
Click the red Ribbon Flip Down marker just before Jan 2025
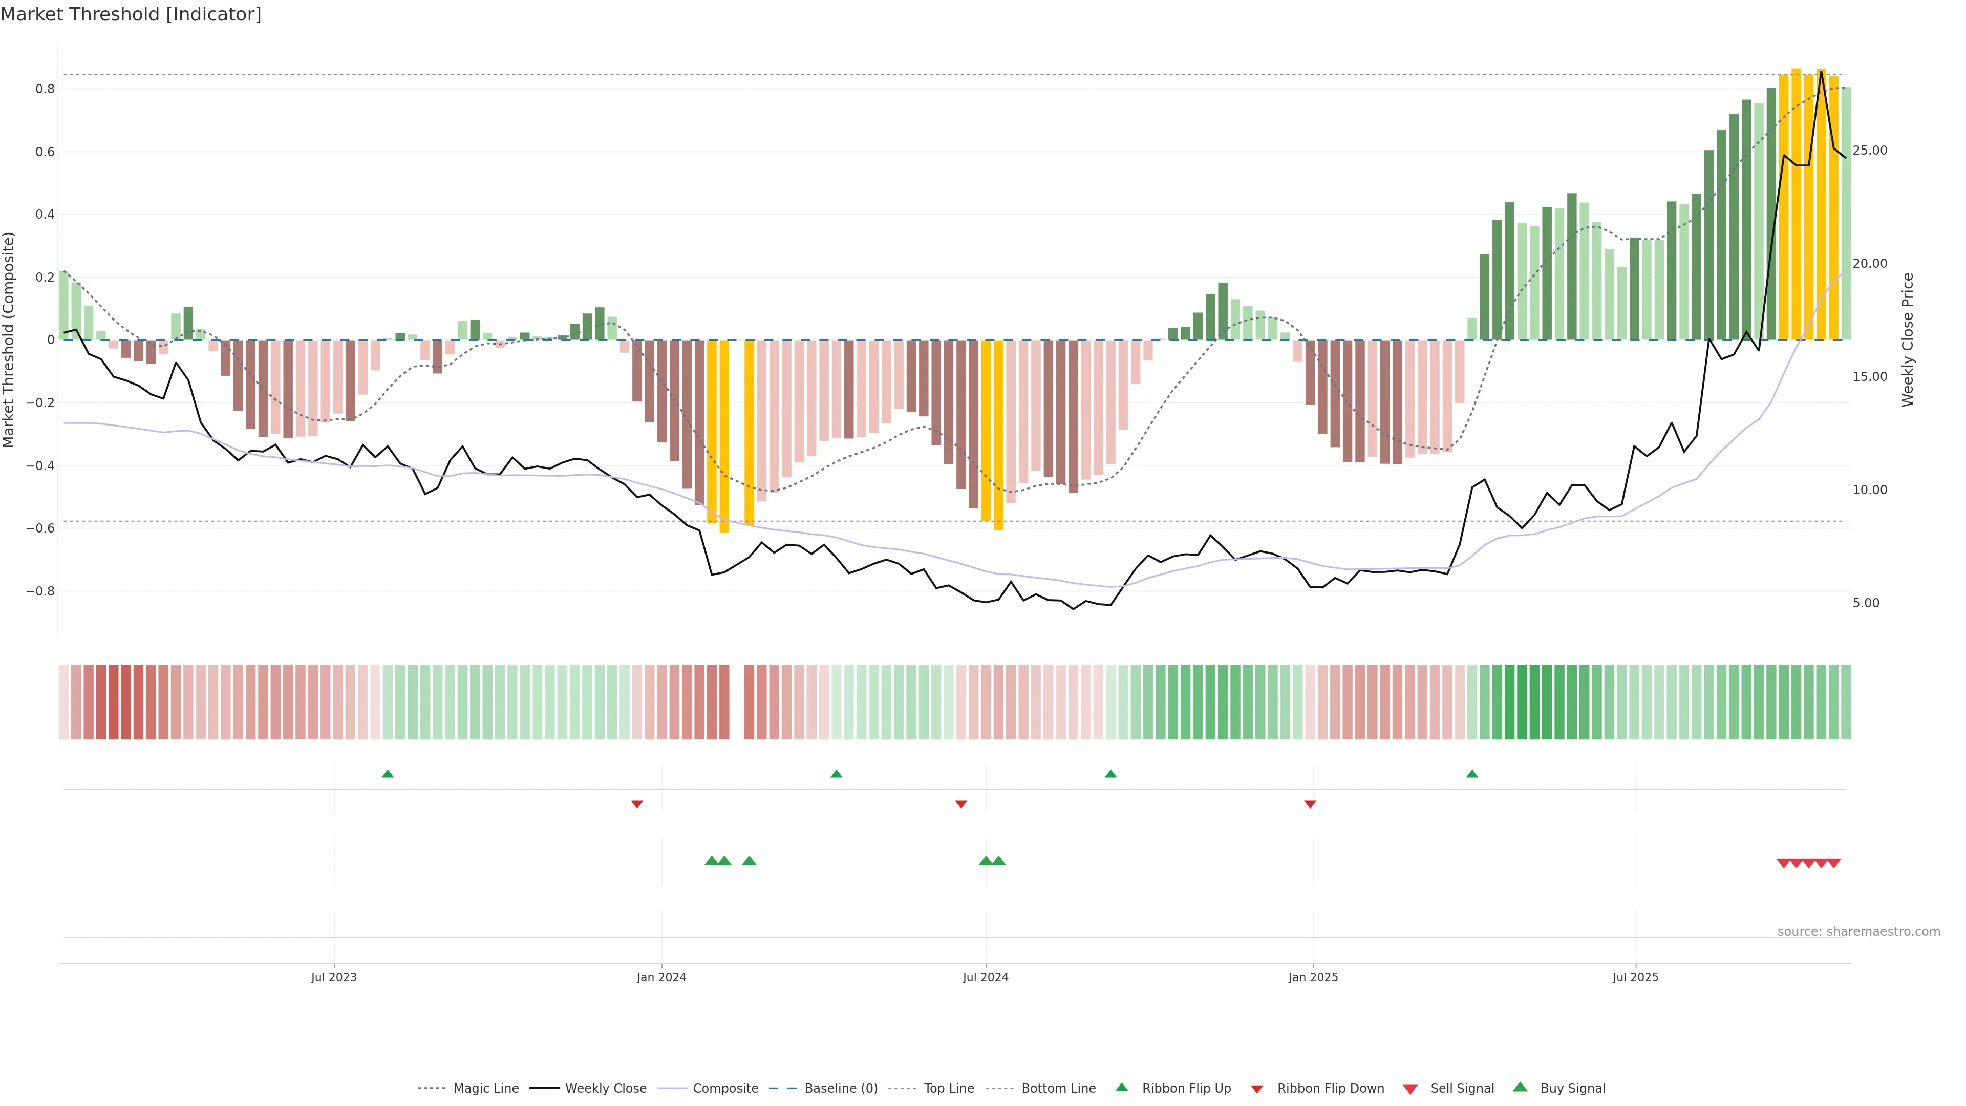click(x=1310, y=804)
